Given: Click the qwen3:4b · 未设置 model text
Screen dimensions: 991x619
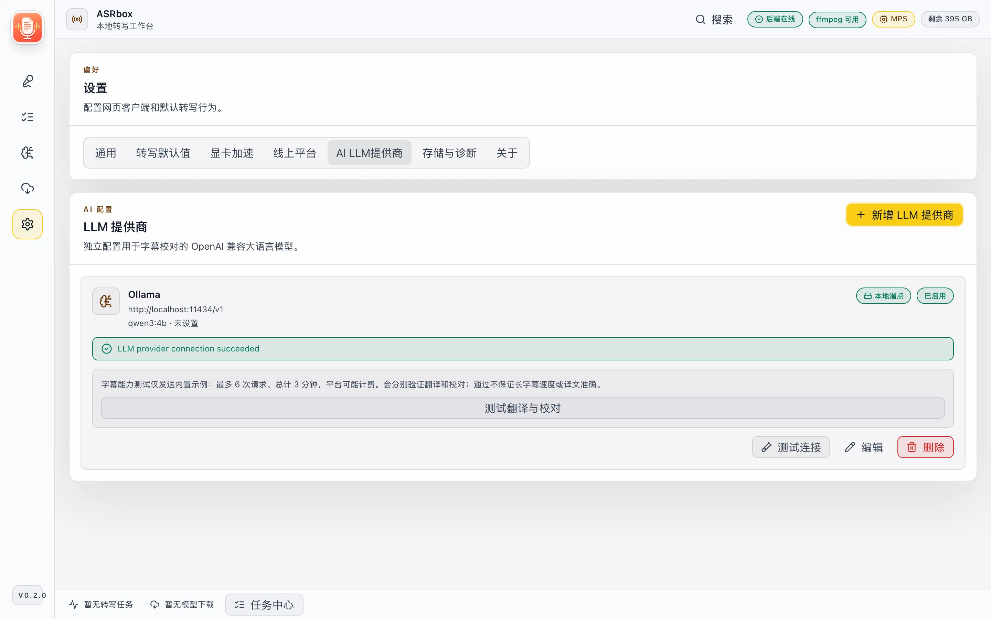Looking at the screenshot, I should [163, 323].
